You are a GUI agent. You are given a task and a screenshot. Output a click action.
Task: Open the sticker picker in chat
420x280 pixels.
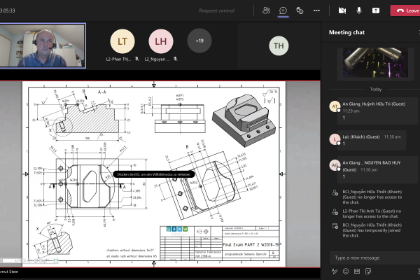click(x=367, y=271)
